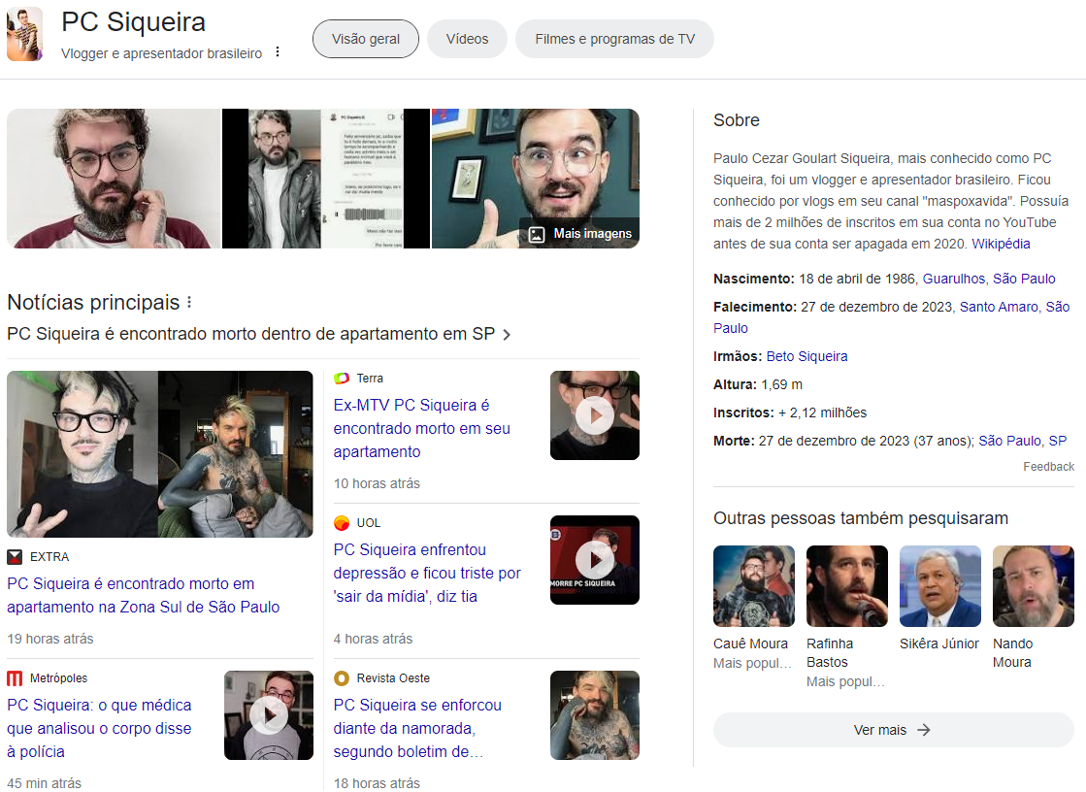The width and height of the screenshot is (1086, 792).
Task: Click the 19 horas atrás timestamp
Action: pyautogui.click(x=50, y=639)
